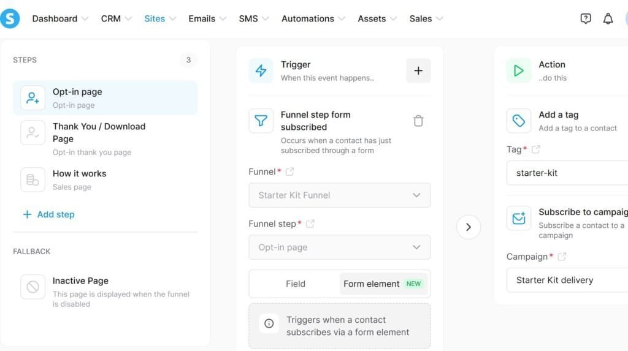Add a new trigger with the plus button
This screenshot has width=628, height=351.
point(418,70)
